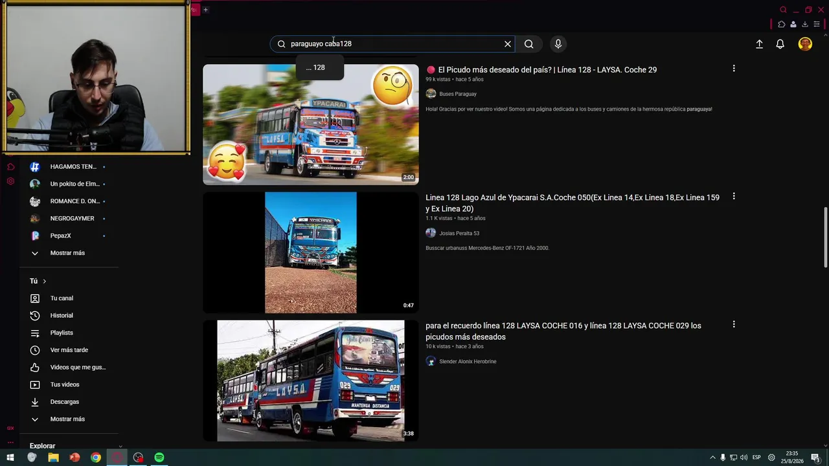The height and width of the screenshot is (466, 829).
Task: Start voice search with the microphone icon
Action: click(558, 44)
